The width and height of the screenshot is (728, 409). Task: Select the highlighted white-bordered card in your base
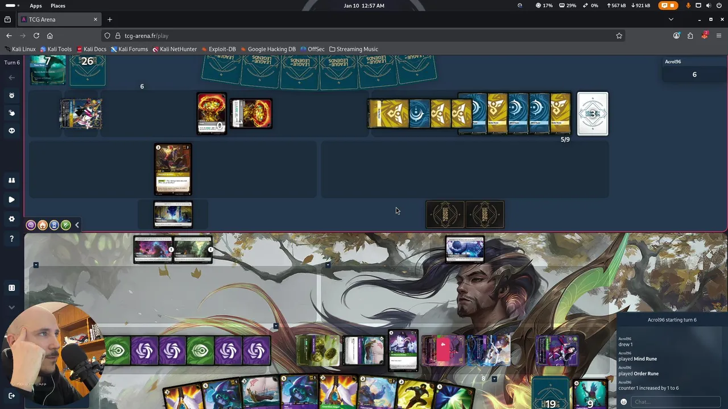(x=403, y=350)
